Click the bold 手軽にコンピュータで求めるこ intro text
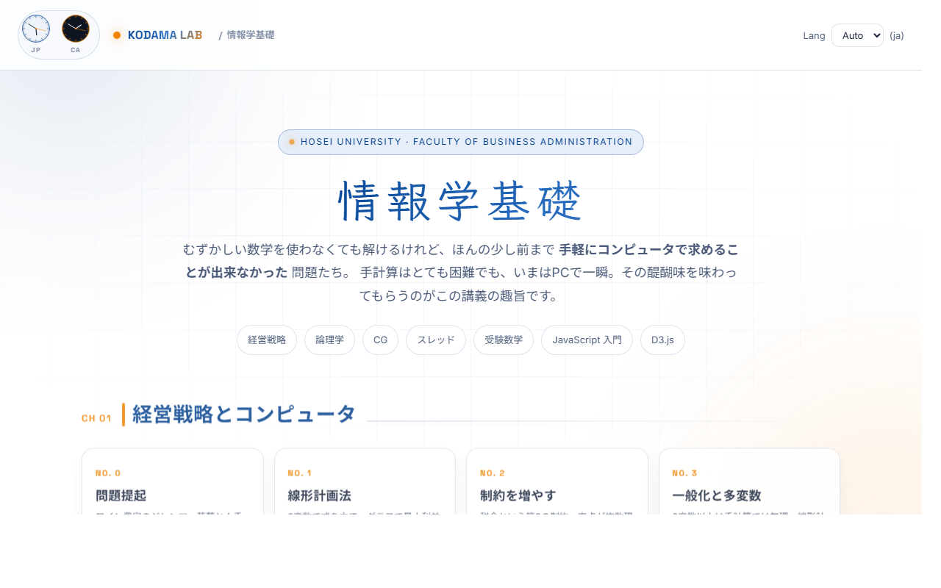Screen dimensions: 941x588 [648, 250]
